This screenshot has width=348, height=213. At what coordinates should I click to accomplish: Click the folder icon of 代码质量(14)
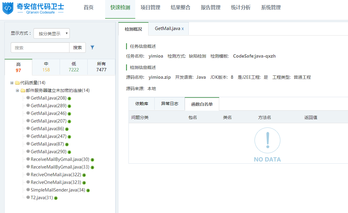point(17,83)
